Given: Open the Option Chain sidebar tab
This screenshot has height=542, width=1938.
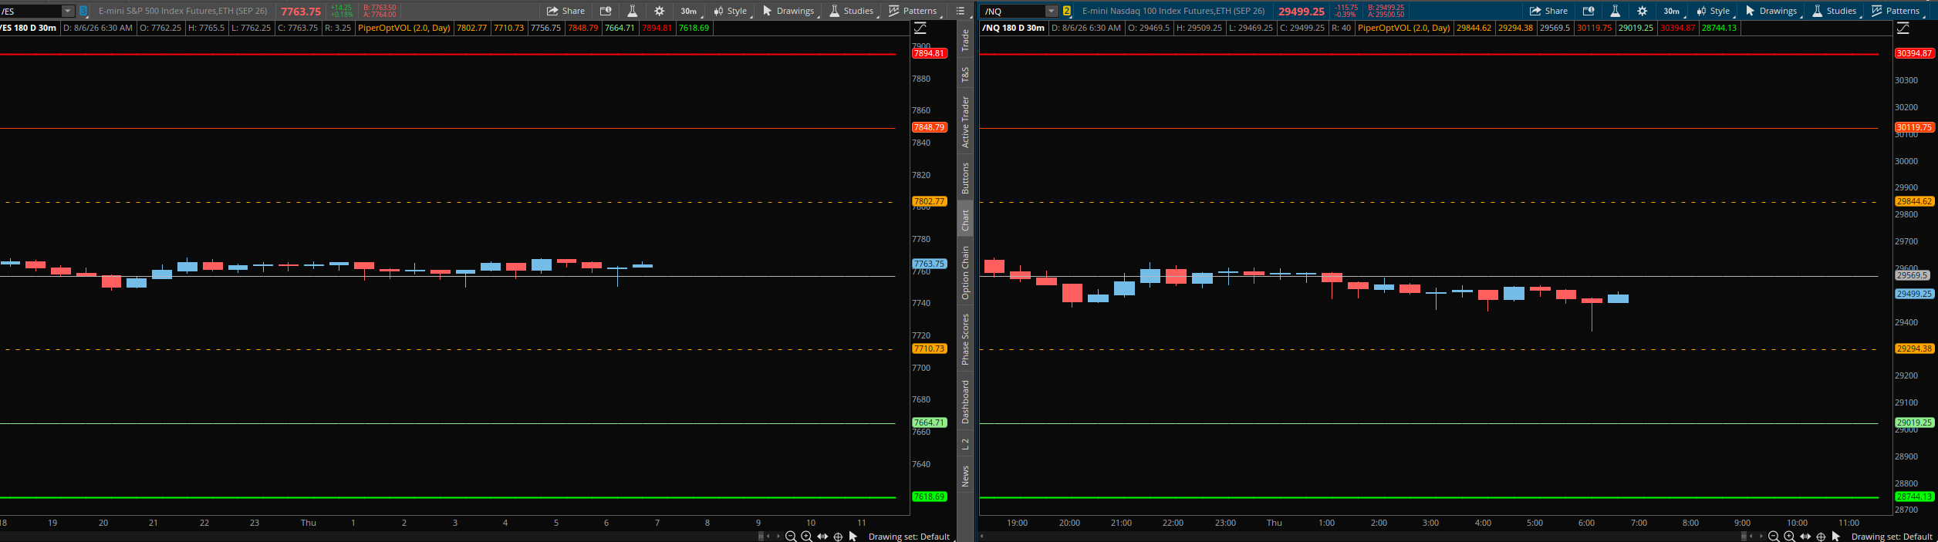Looking at the screenshot, I should point(965,273).
